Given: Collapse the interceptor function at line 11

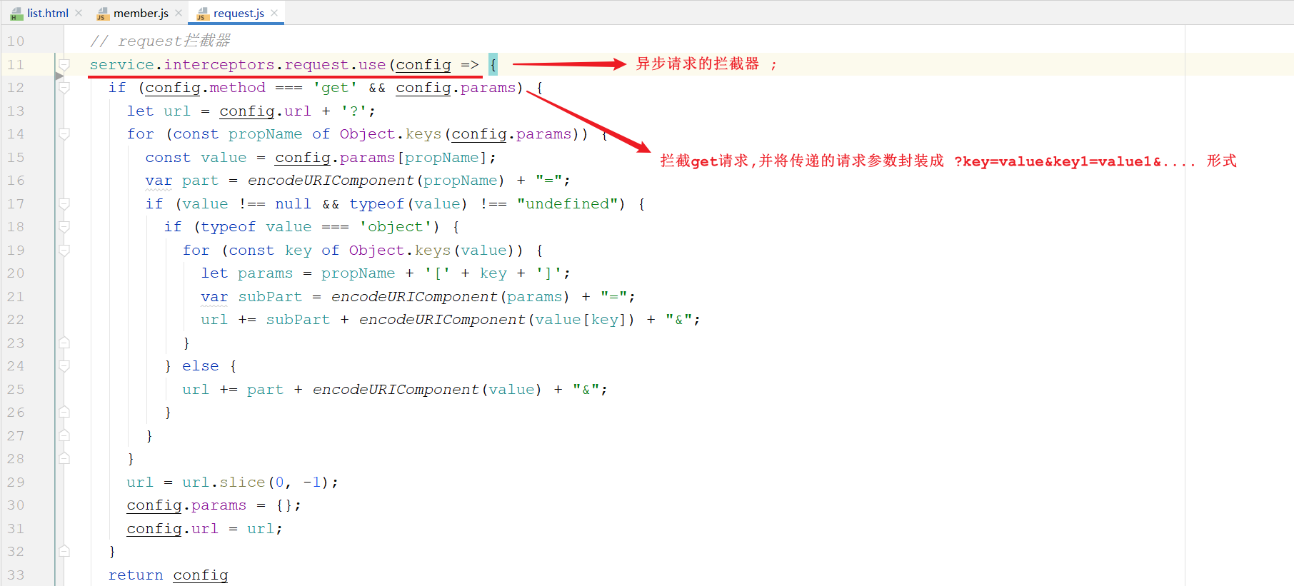Looking at the screenshot, I should pyautogui.click(x=64, y=64).
